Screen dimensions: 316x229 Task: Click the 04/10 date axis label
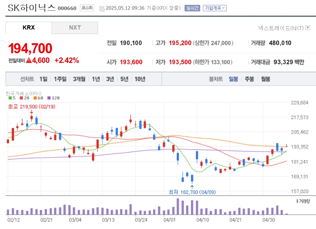click(202, 220)
